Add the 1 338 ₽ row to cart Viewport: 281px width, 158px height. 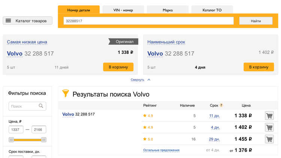pyautogui.click(x=269, y=116)
